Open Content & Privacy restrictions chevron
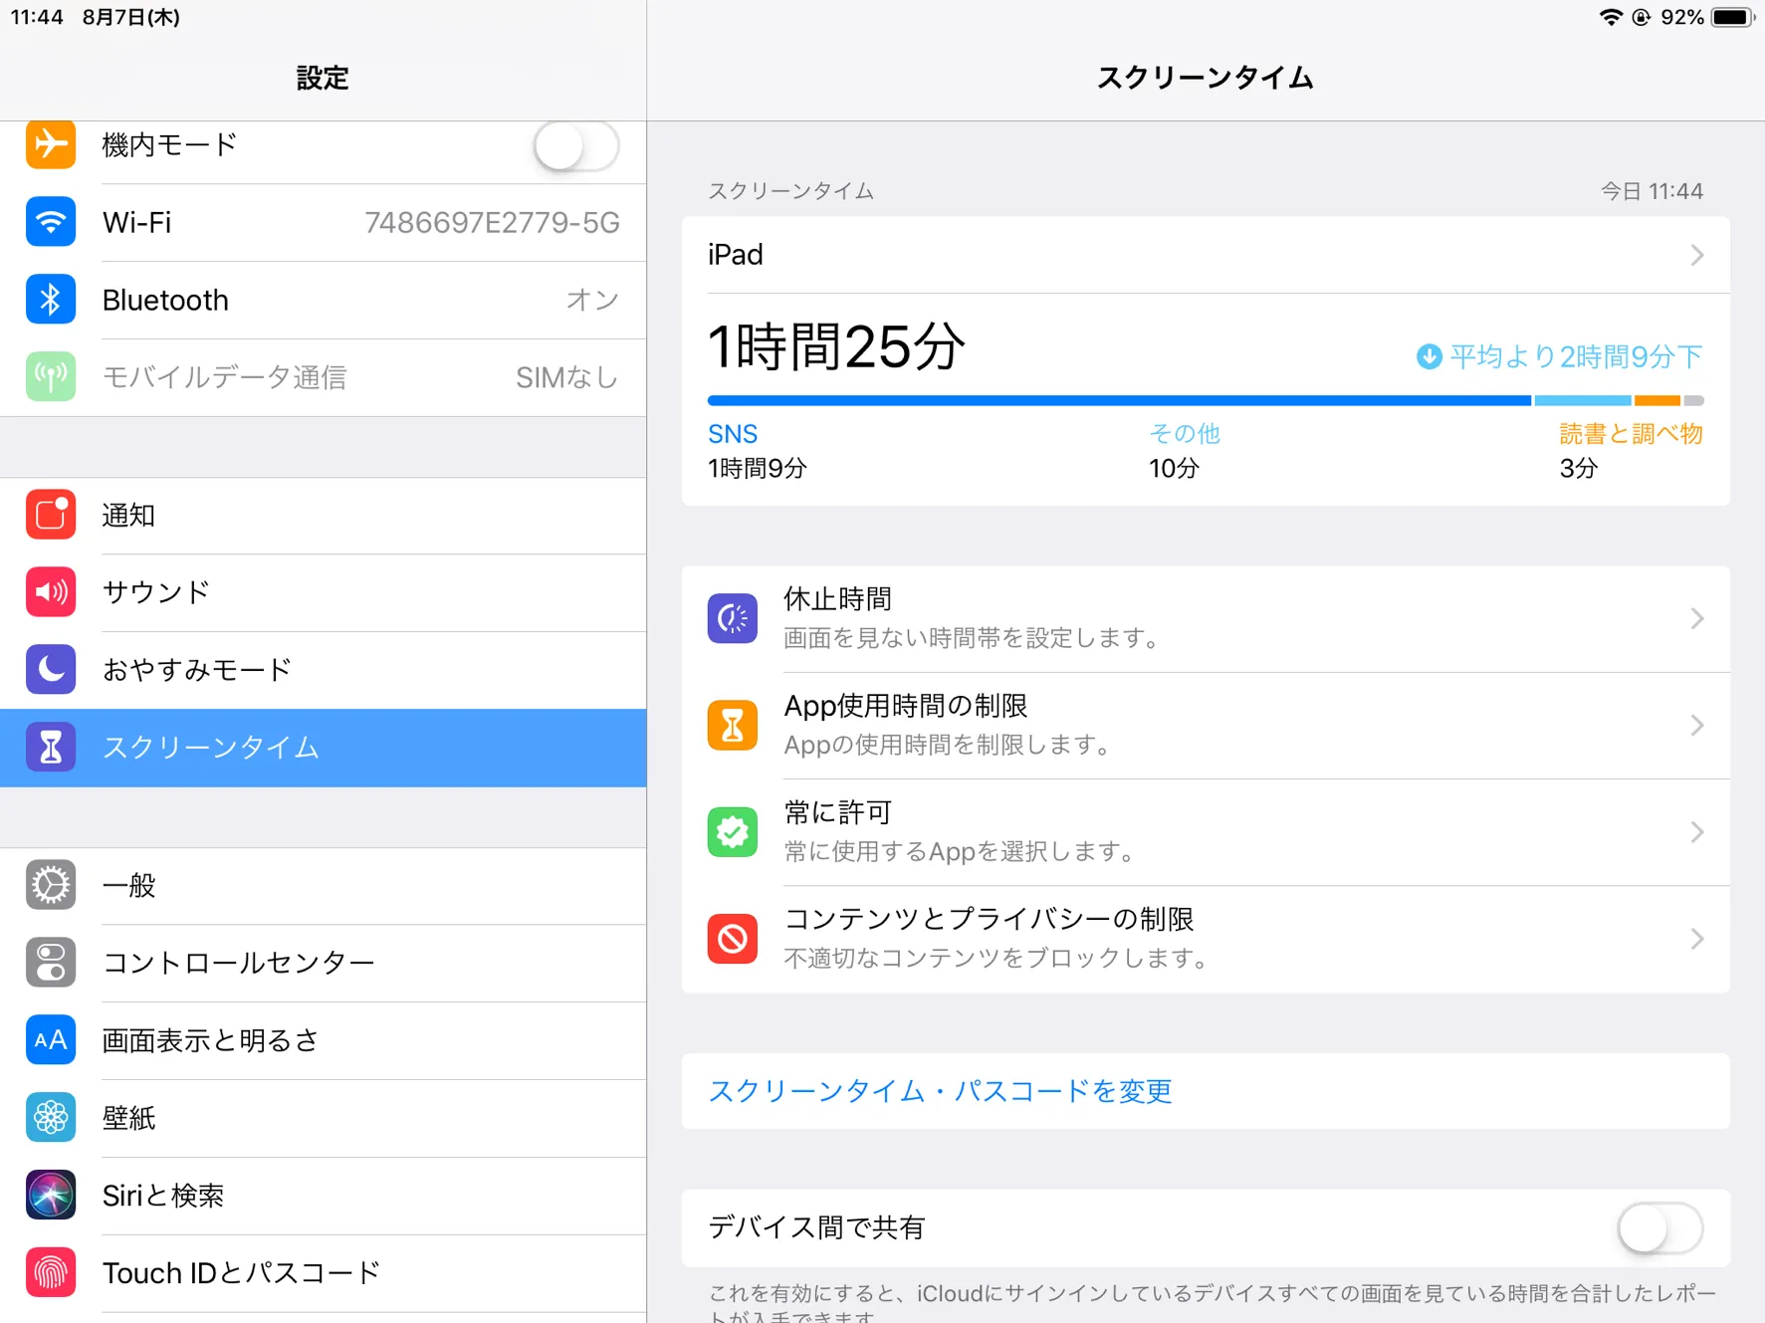 pyautogui.click(x=1697, y=939)
